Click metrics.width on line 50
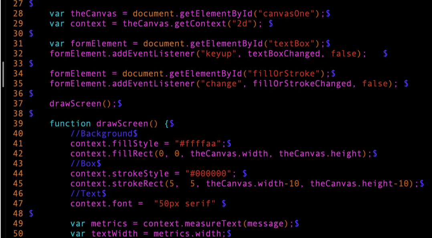432x238 pixels. (x=188, y=234)
